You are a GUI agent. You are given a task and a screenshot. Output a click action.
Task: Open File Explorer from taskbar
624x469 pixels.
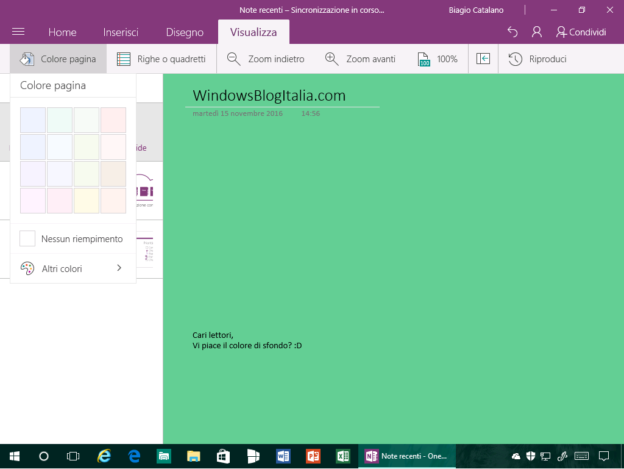click(x=193, y=456)
